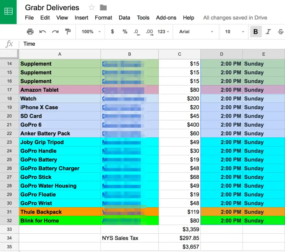This screenshot has width=285, height=252.
Task: Open the File menu
Action: pos(29,18)
